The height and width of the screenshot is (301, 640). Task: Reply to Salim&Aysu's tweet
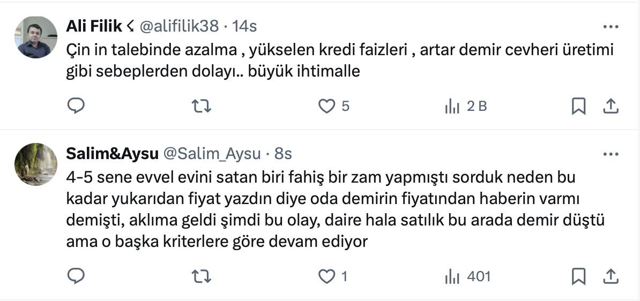(76, 276)
